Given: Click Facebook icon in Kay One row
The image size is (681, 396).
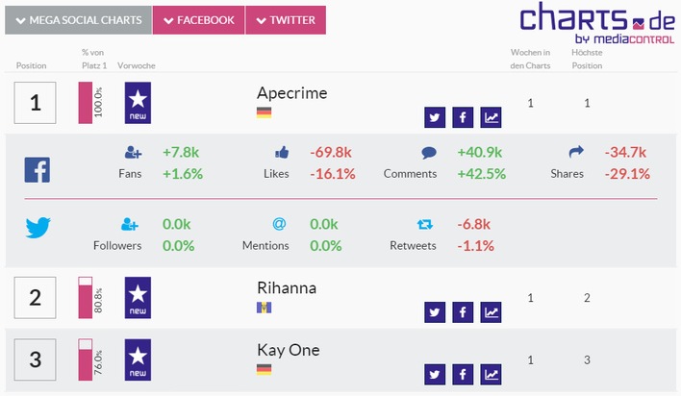Looking at the screenshot, I should (463, 375).
